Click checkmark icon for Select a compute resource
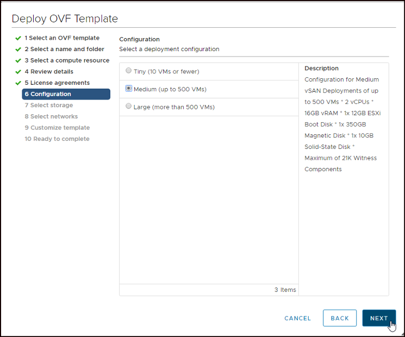405x337 pixels. click(x=18, y=61)
